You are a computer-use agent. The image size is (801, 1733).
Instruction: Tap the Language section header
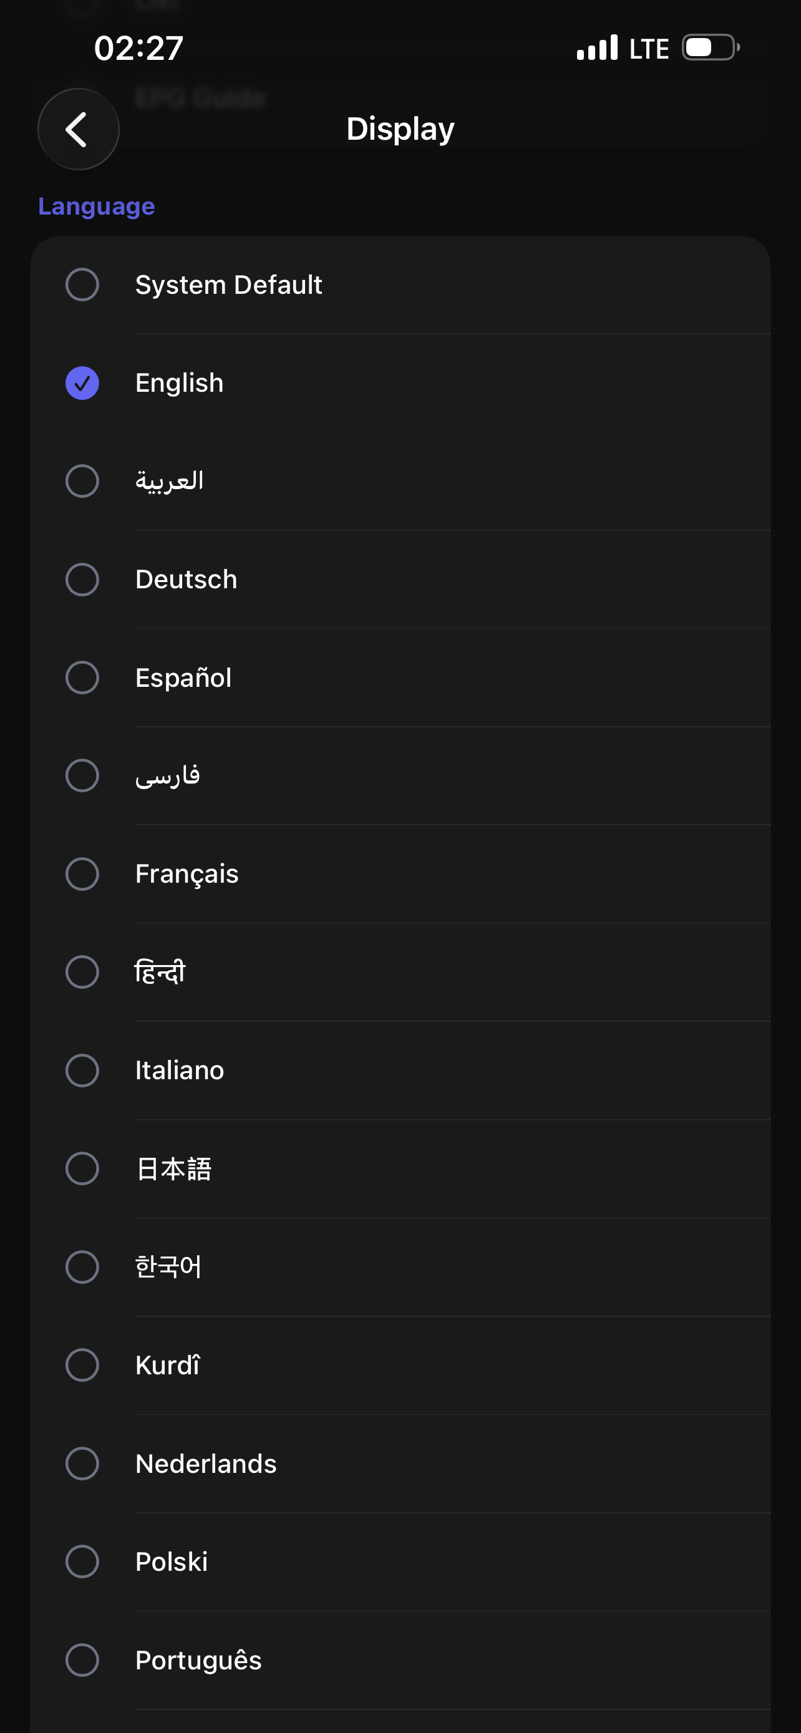click(x=96, y=206)
